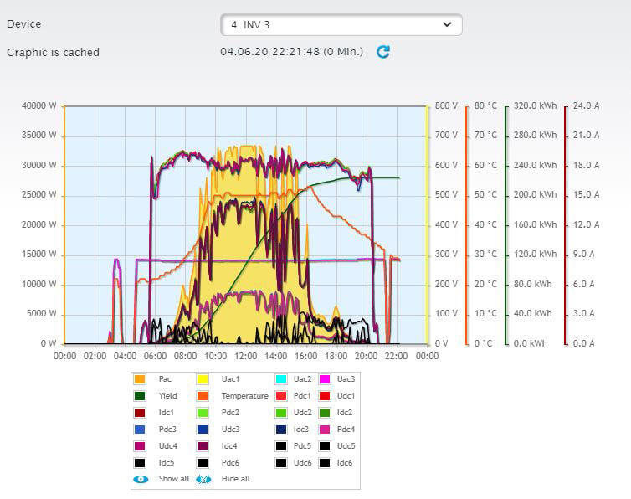Click the Uac3 legend label
The image size is (631, 499).
point(346,379)
